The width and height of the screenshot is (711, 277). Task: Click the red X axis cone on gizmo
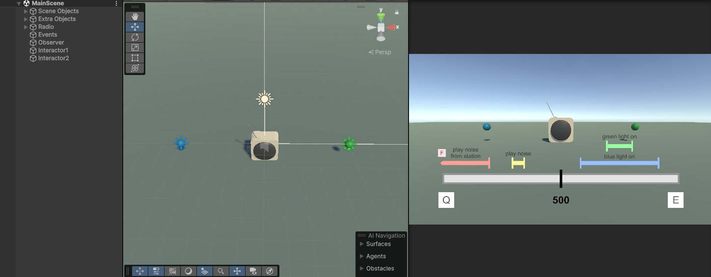pos(390,27)
